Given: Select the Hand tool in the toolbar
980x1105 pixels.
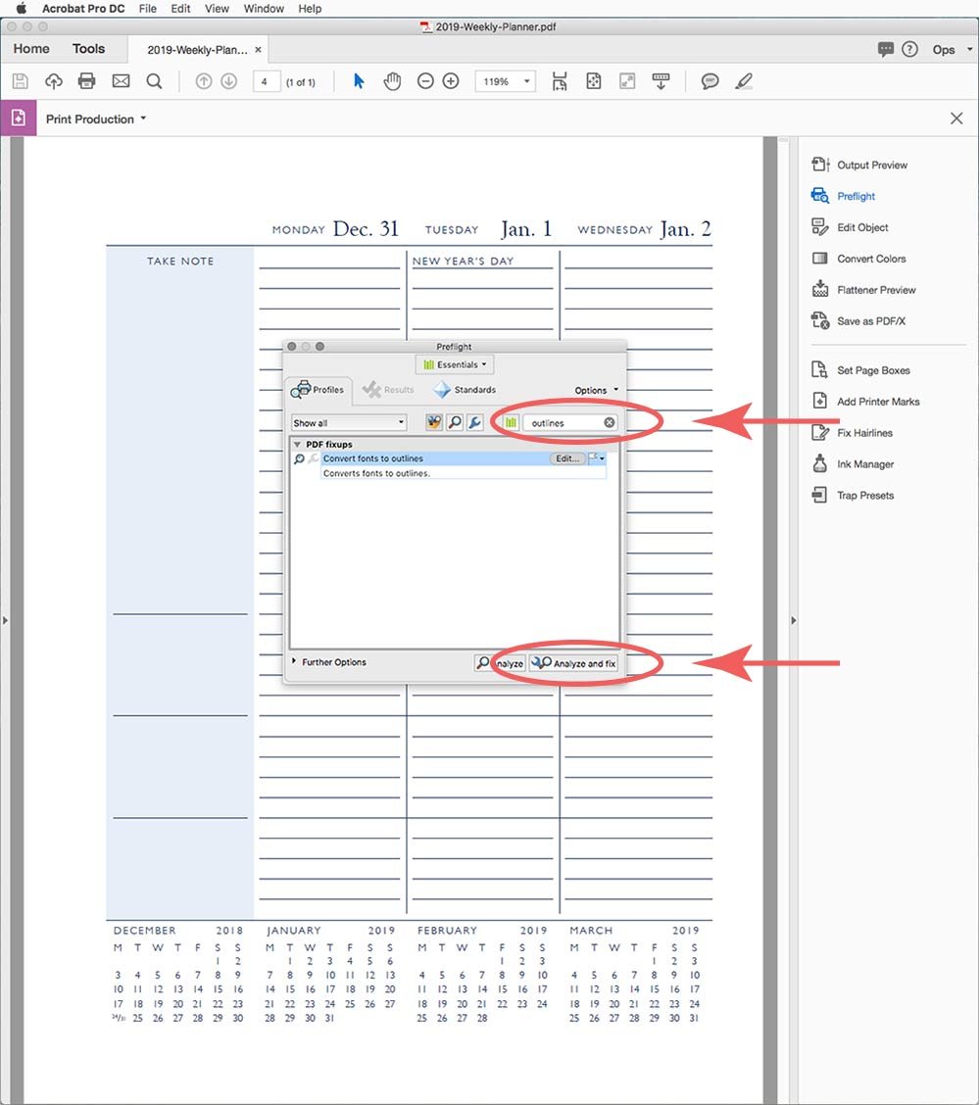Looking at the screenshot, I should coord(392,81).
